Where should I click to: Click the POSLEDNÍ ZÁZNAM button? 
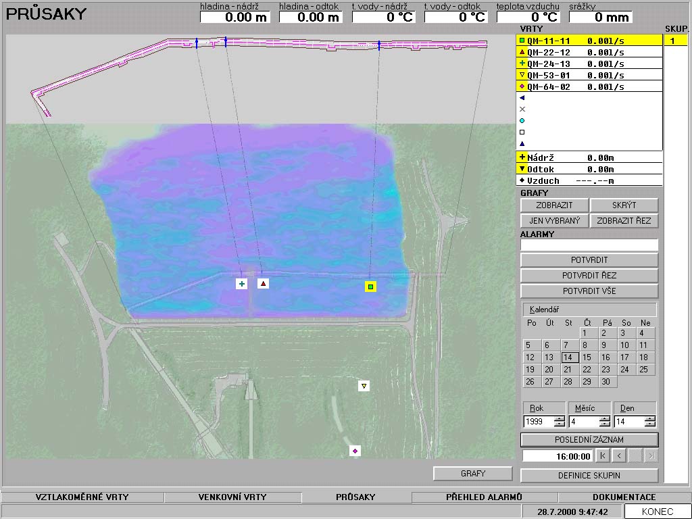(589, 440)
